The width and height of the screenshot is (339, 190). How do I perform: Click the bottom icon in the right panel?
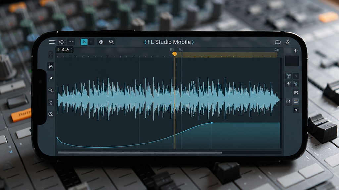(296, 110)
